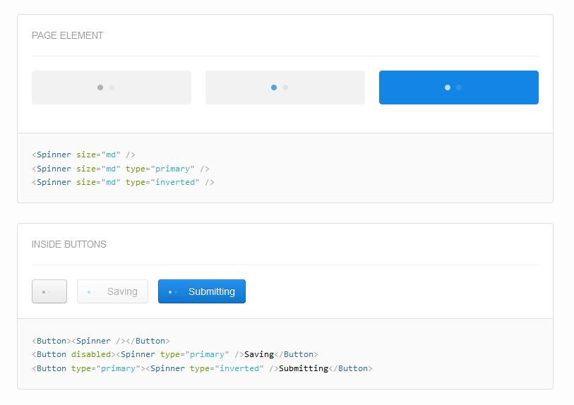Click the spinner icon inside the Submitting button
This screenshot has width=574, height=405.
[x=172, y=291]
